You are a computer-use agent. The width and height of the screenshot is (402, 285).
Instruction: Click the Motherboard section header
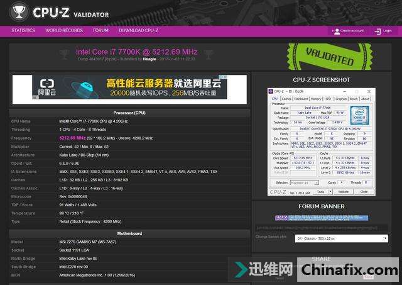tap(129, 233)
